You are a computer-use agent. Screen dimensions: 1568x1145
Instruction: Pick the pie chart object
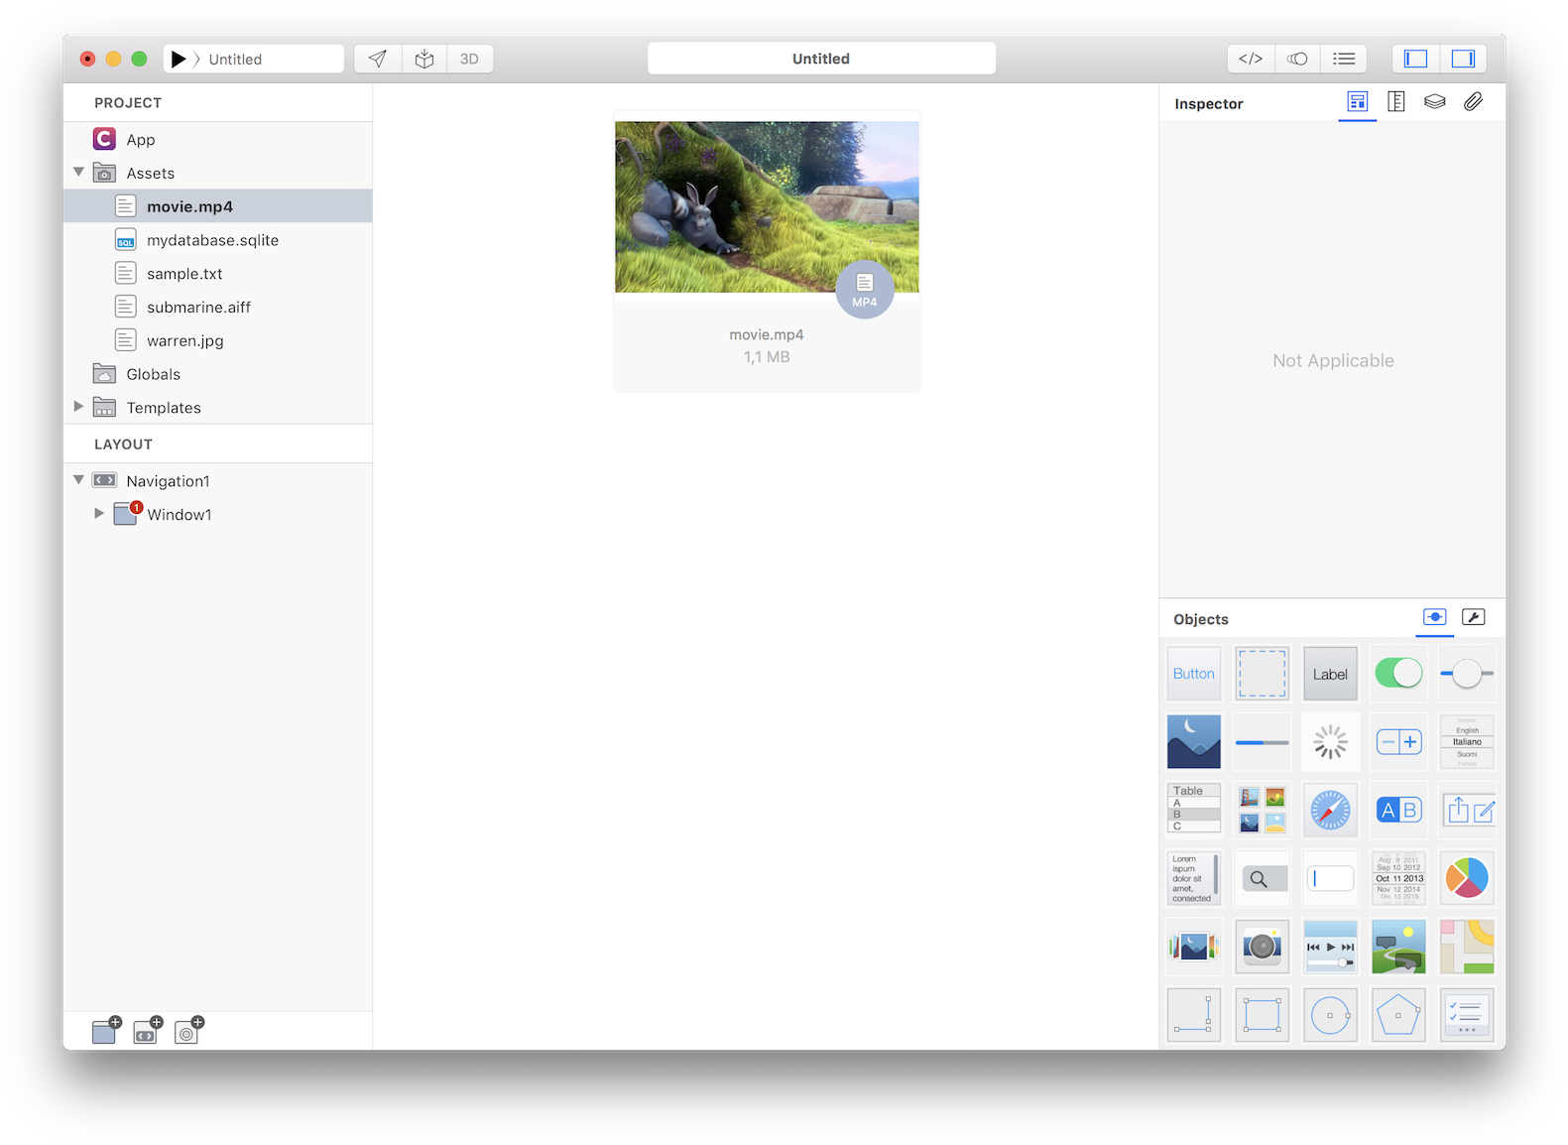[x=1467, y=878]
